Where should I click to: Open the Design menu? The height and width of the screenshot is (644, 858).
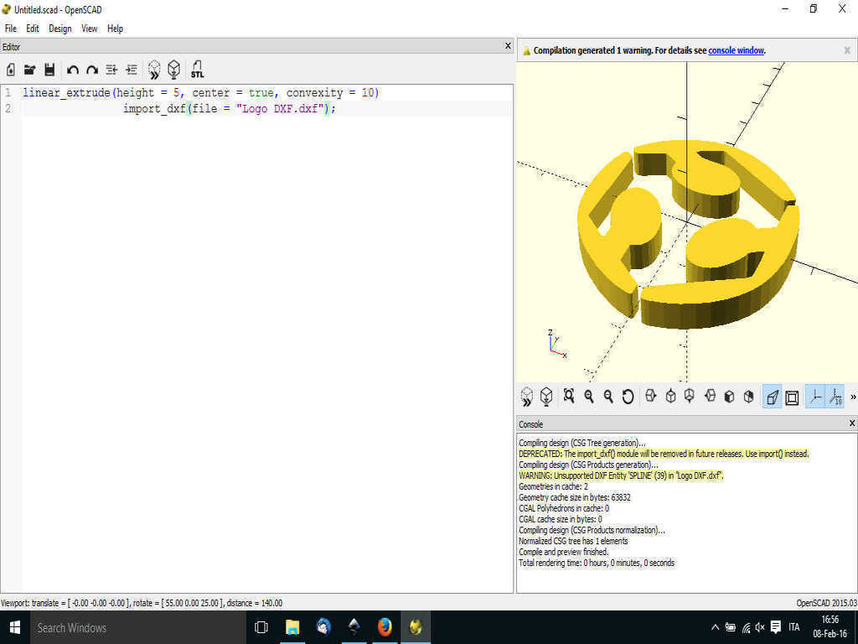click(x=60, y=29)
